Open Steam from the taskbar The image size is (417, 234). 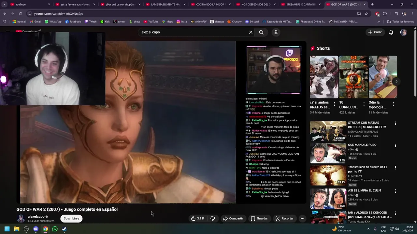65,229
